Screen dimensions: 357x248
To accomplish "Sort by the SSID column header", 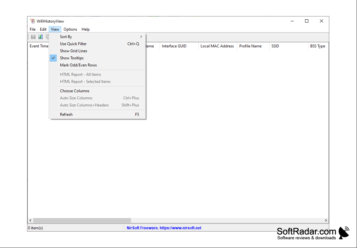I will pos(289,46).
